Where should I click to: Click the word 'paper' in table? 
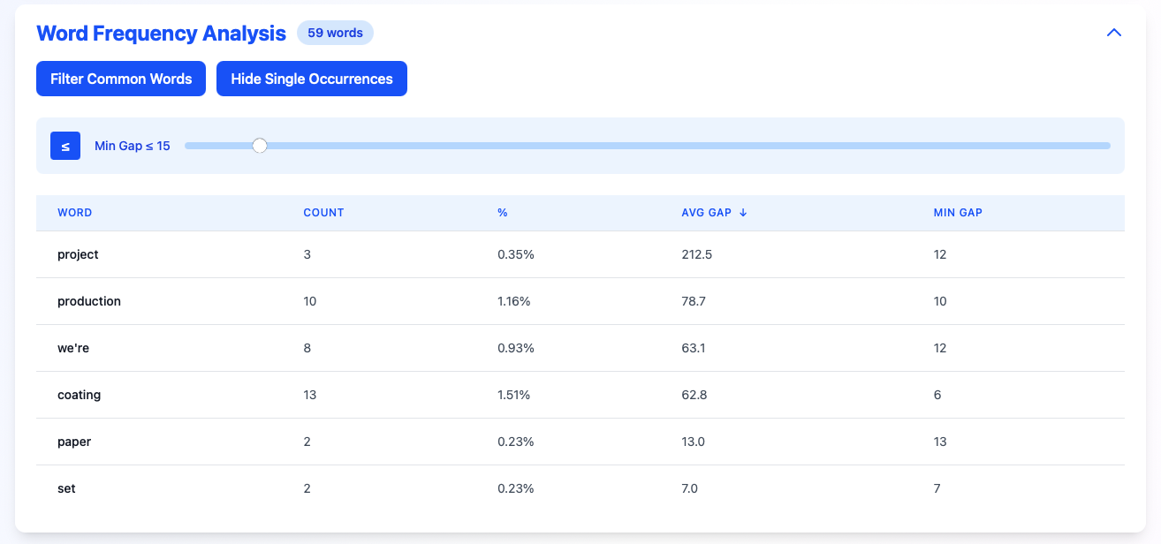coord(74,442)
